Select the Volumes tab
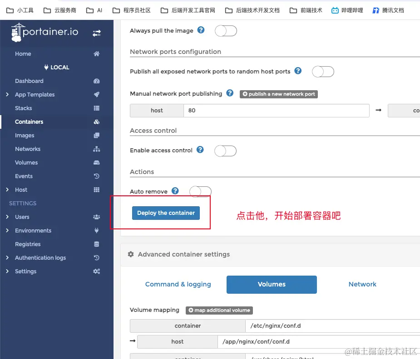Image resolution: width=420 pixels, height=359 pixels. coord(272,284)
